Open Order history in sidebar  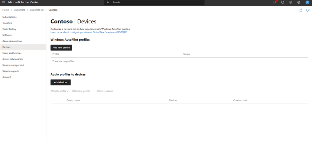point(23,29)
